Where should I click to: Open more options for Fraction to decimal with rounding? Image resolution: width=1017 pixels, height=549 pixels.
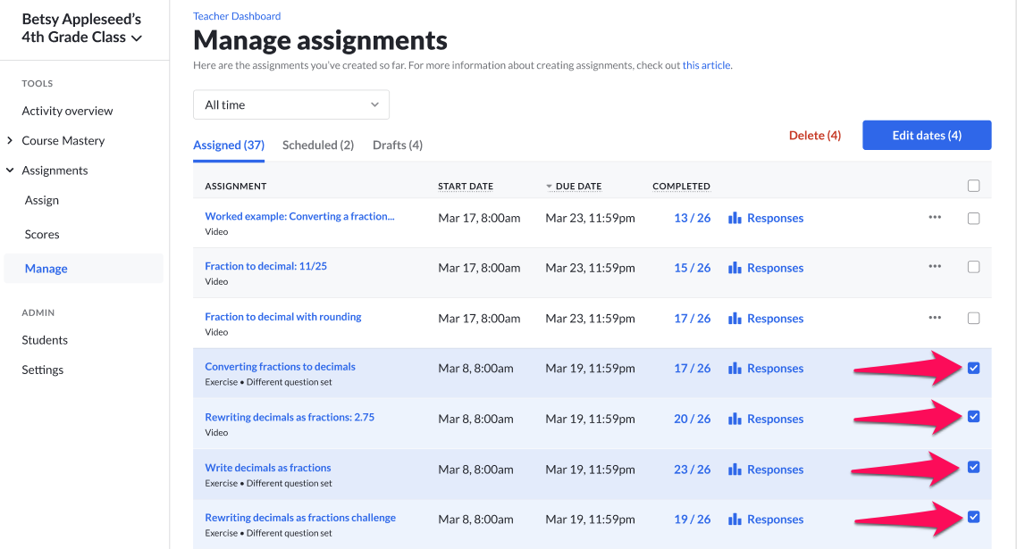point(935,317)
